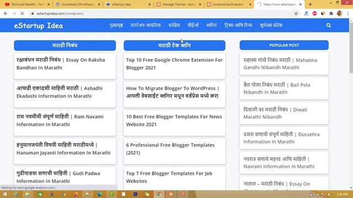Screen dimensions: 353x198
Task: Open 6 Professional Free Blogger Templates post
Action: tap(170, 148)
